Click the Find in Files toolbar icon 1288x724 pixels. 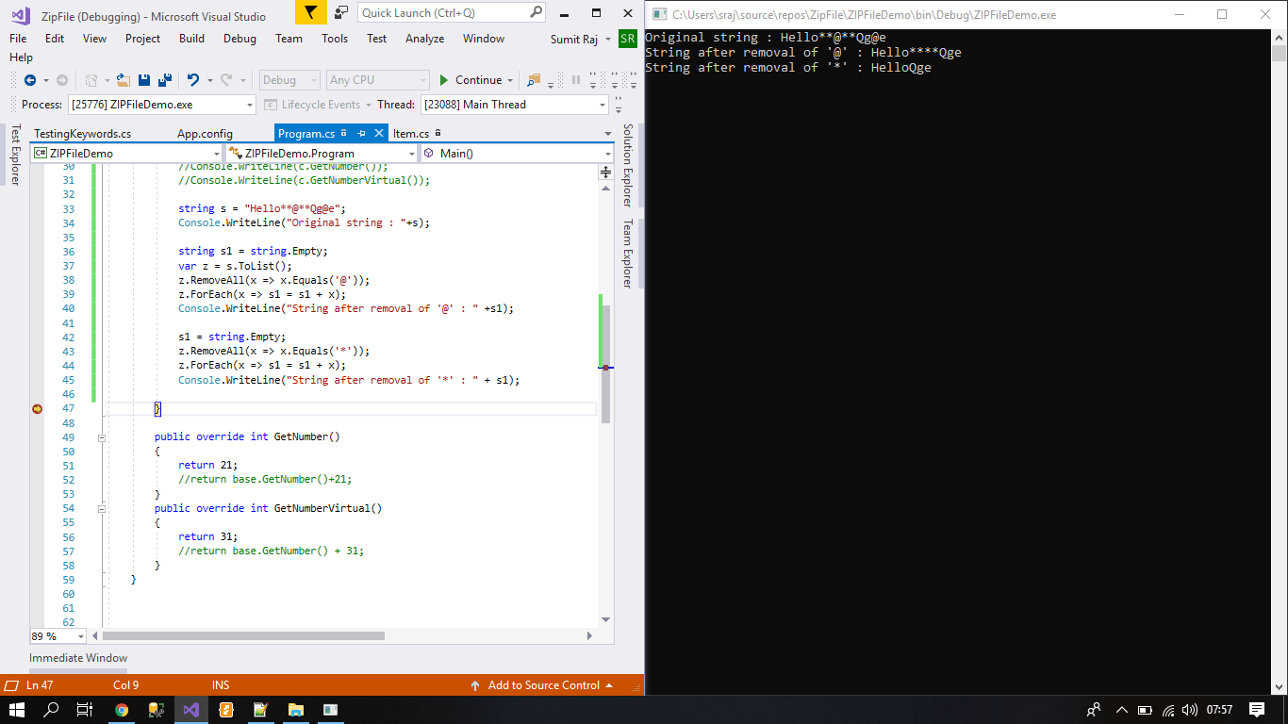click(535, 80)
